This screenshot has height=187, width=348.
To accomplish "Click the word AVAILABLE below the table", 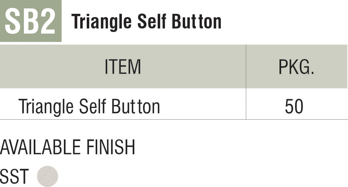I will (40, 147).
